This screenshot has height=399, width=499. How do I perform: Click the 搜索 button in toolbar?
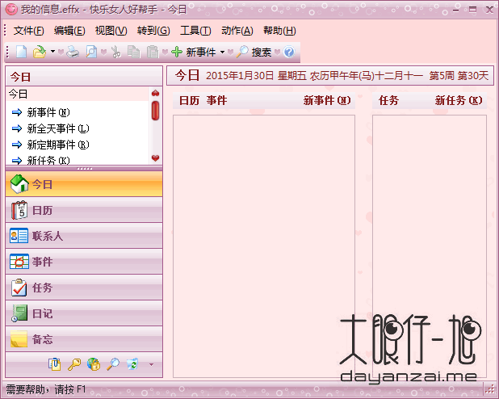point(254,52)
